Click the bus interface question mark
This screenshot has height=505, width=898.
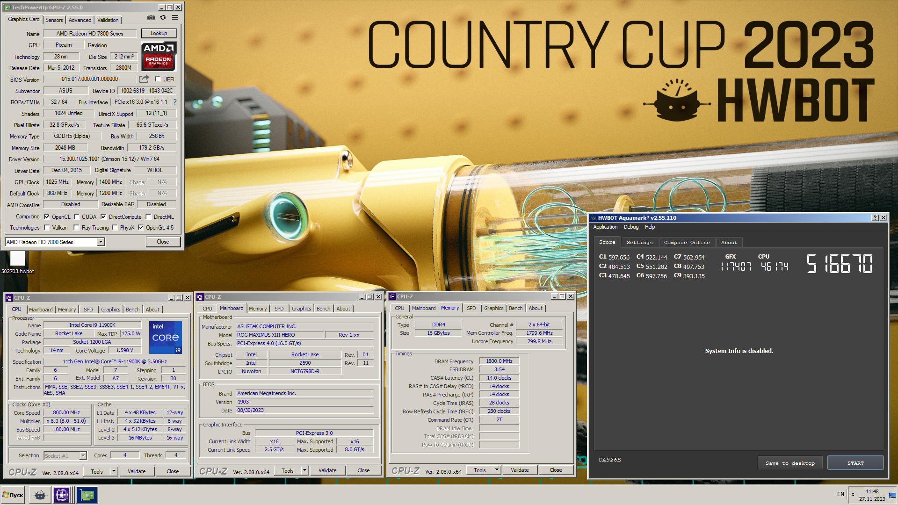pos(175,102)
